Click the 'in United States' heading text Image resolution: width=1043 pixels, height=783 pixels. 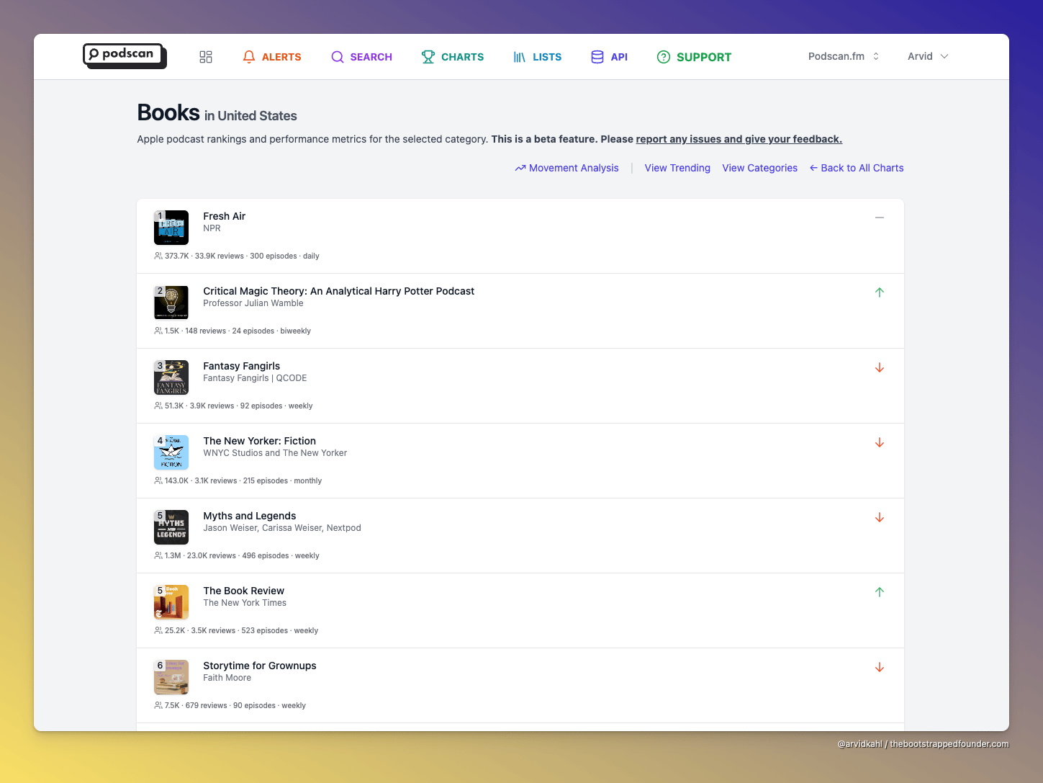pos(250,116)
